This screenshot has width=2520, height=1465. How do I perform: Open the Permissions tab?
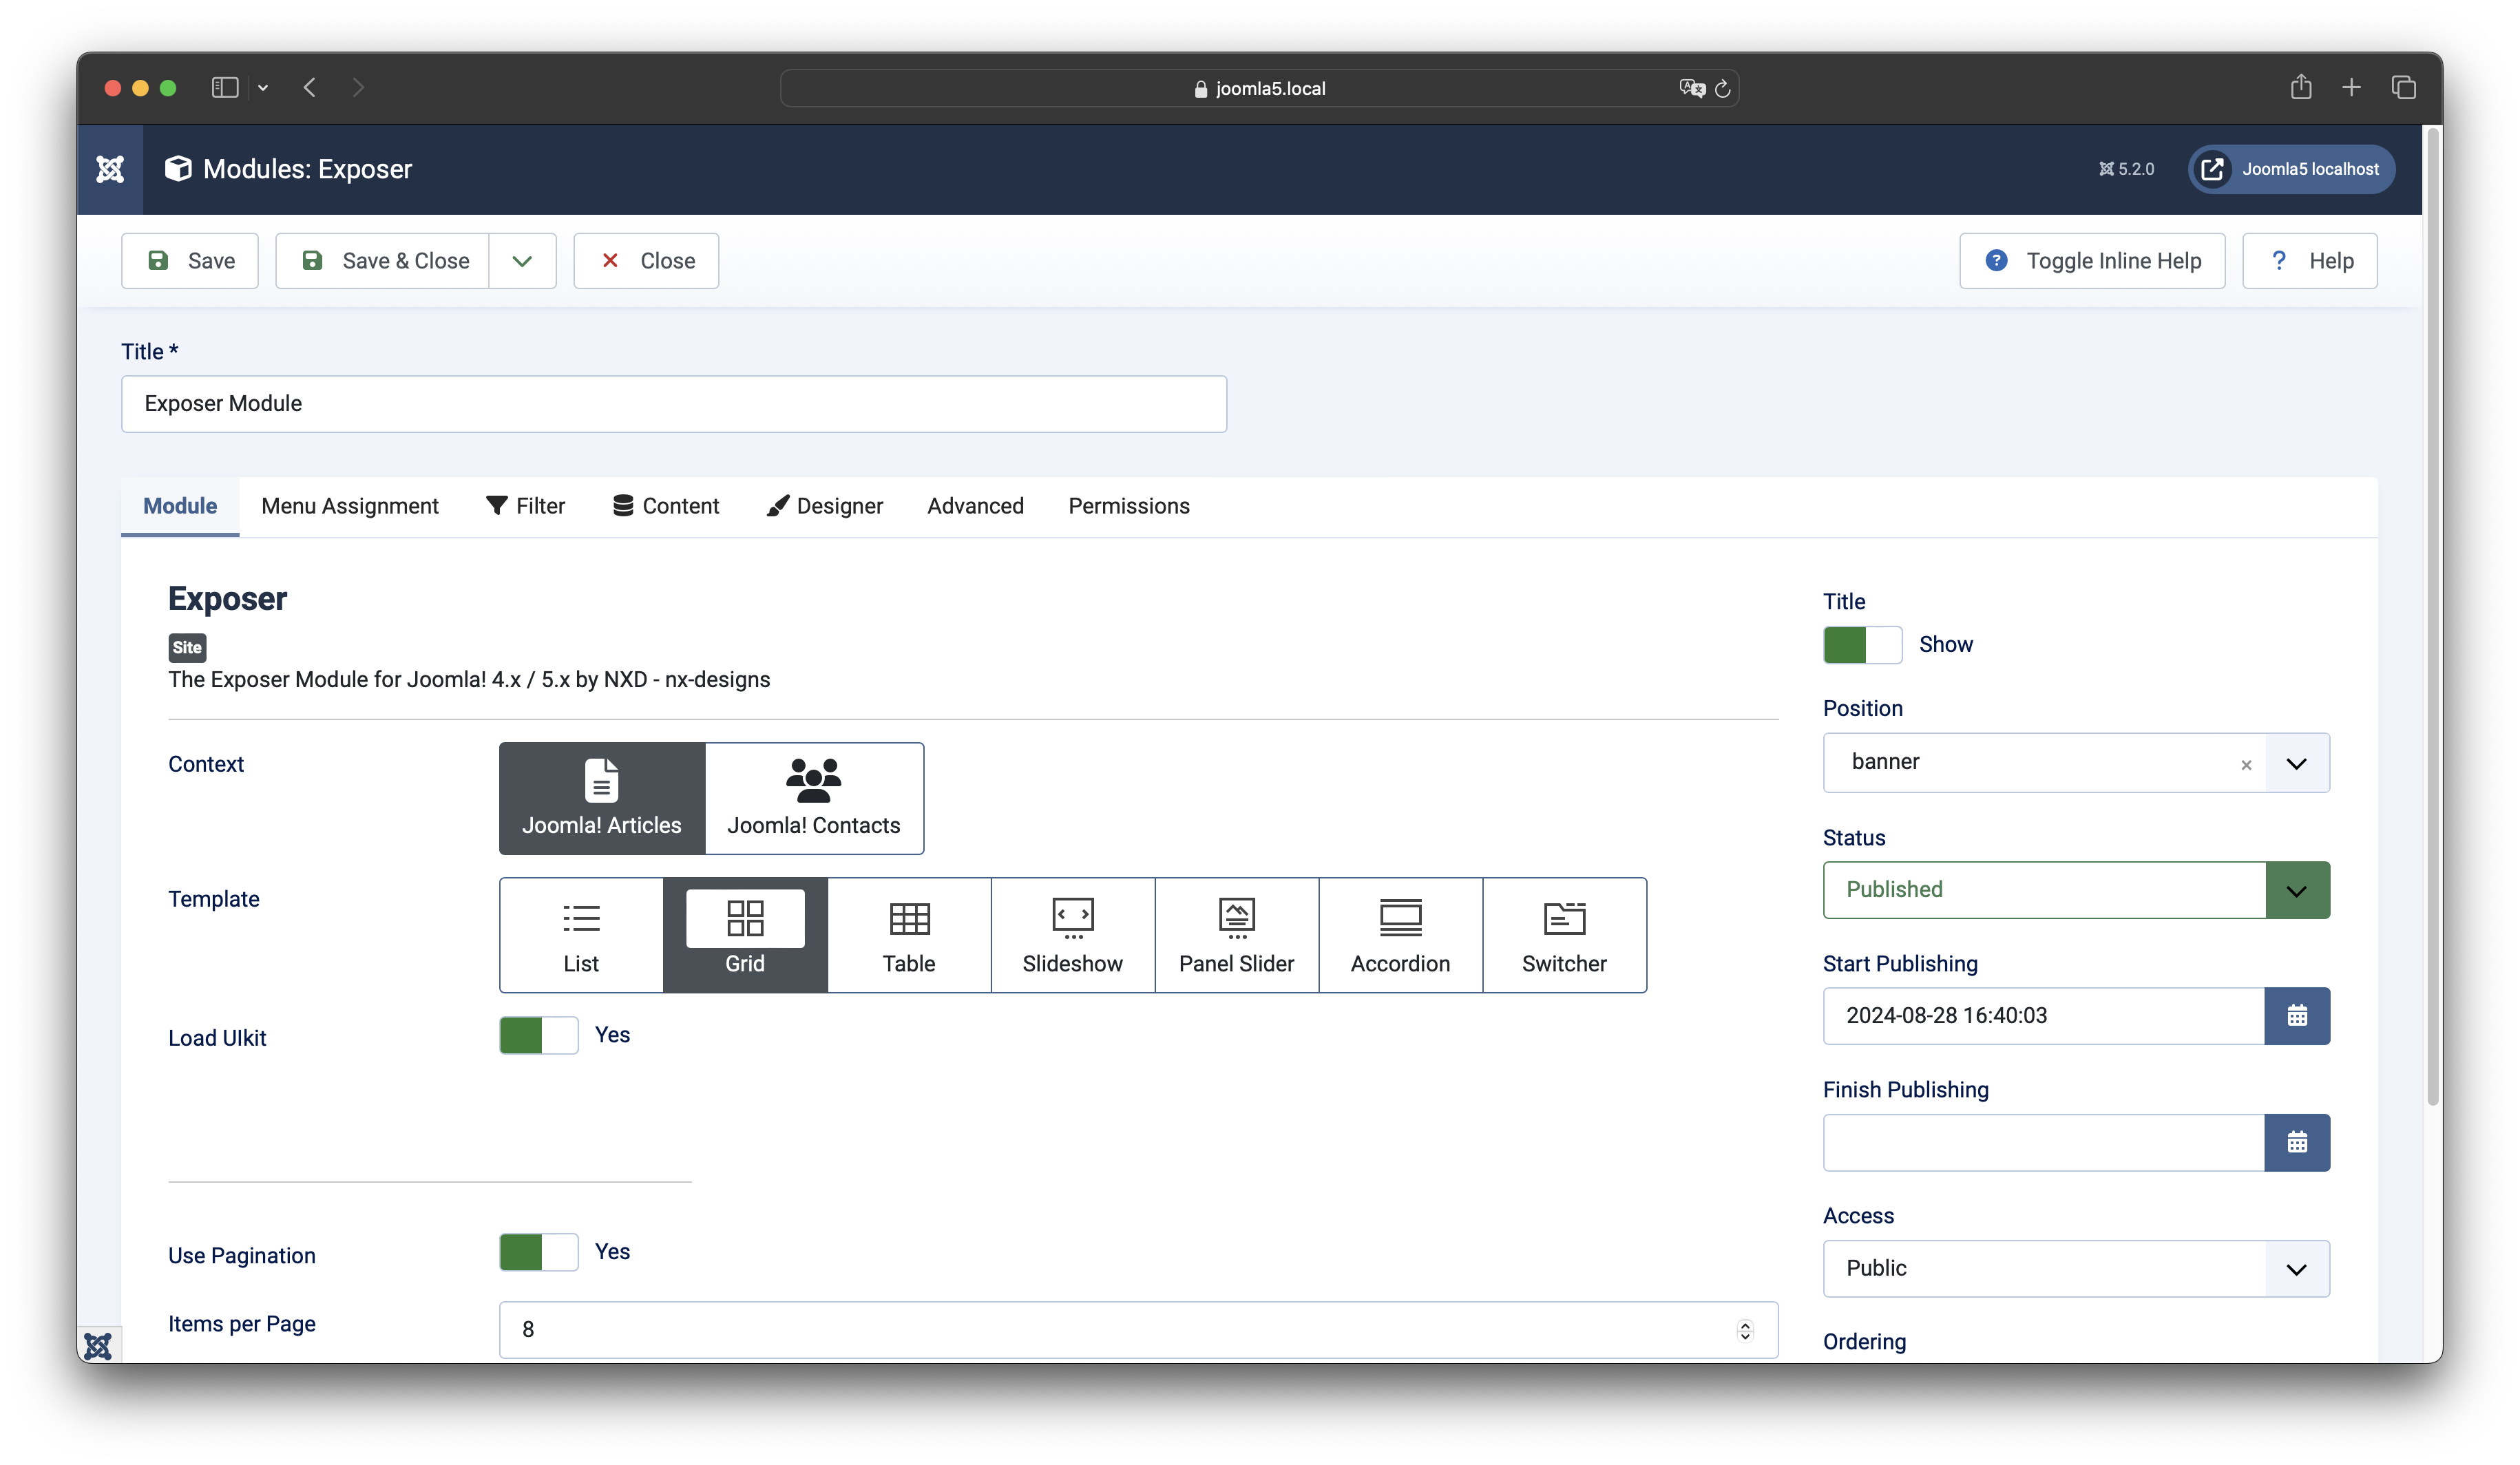1129,506
